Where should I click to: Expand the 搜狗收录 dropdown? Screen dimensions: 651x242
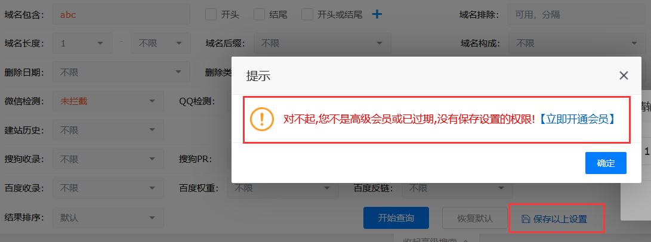tap(108, 159)
